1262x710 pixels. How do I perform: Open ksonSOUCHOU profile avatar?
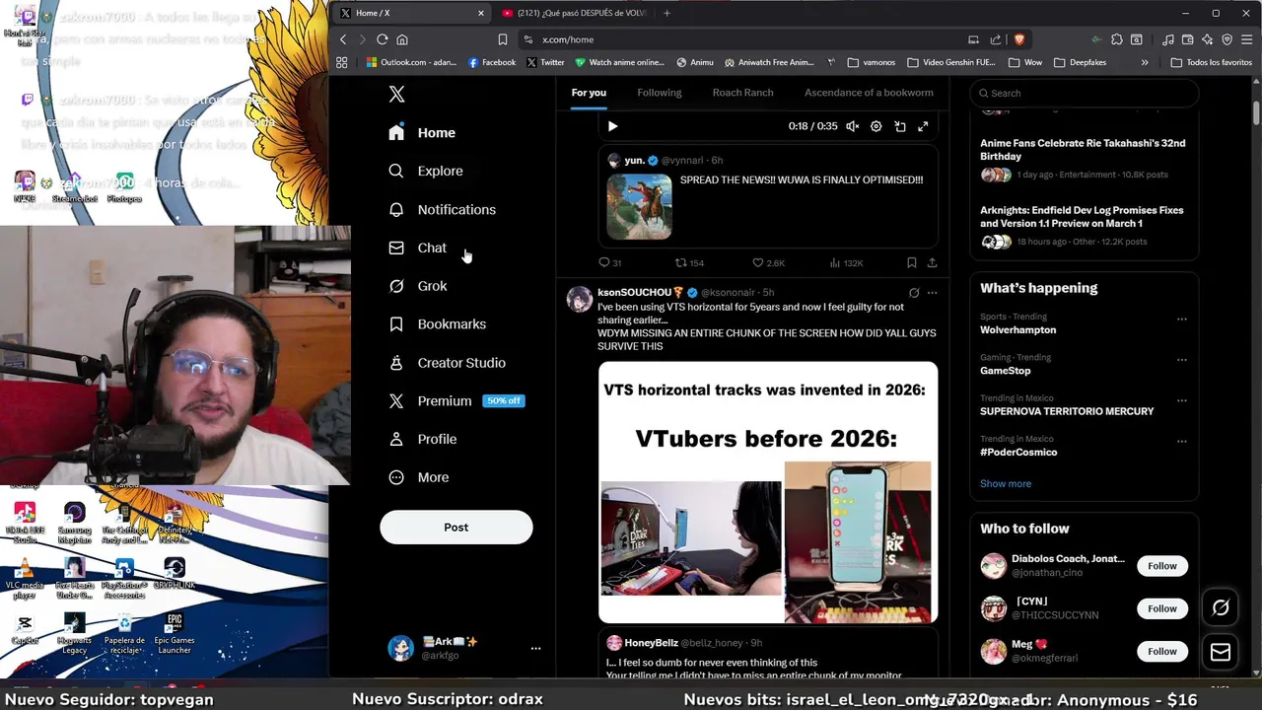[580, 299]
